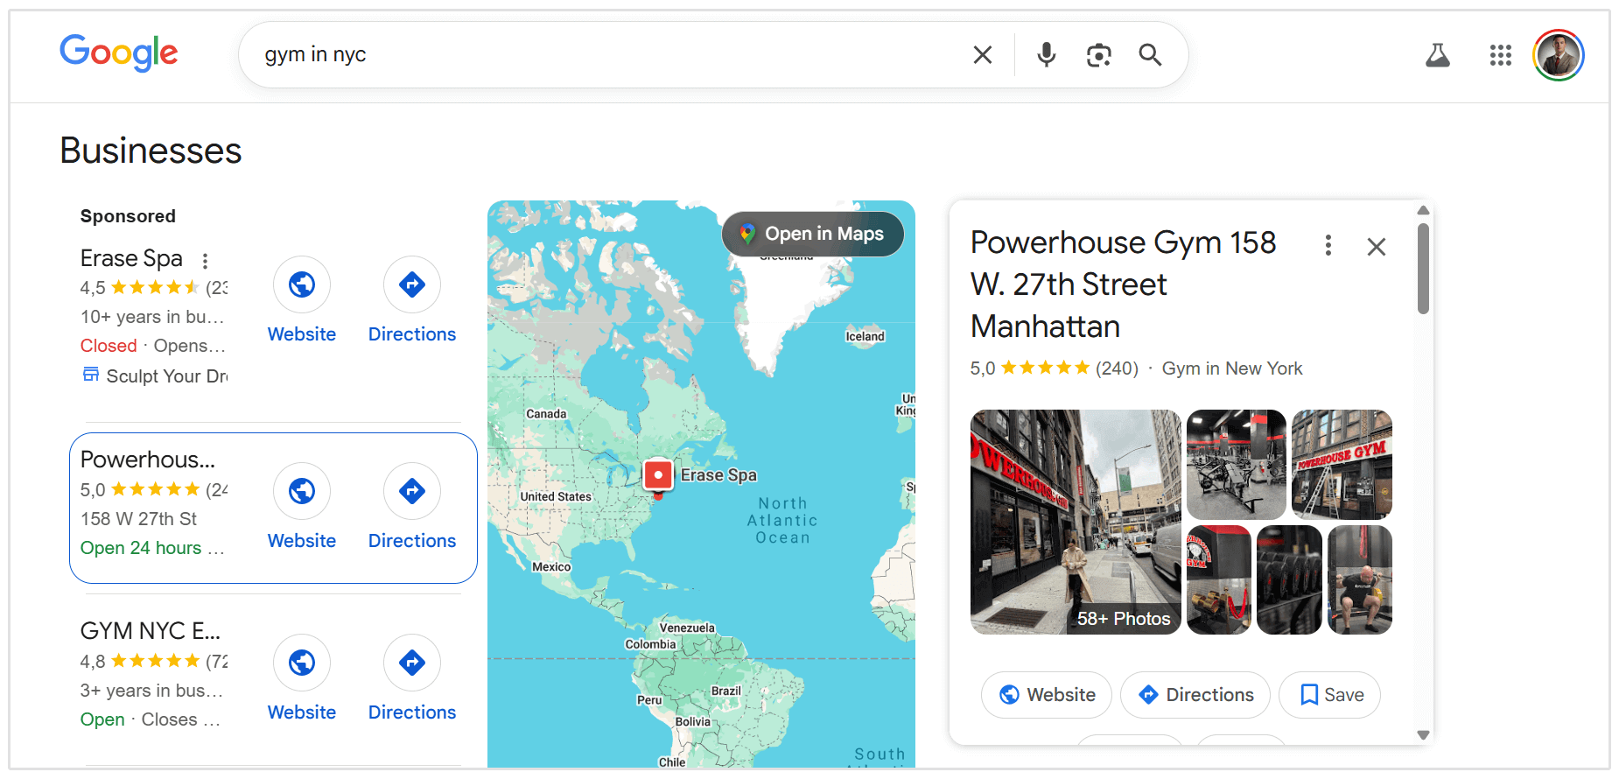Start voice search with microphone icon

(x=1046, y=55)
